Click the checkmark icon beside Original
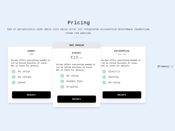The width and height of the screenshot is (175, 131). (x=62, y=87)
